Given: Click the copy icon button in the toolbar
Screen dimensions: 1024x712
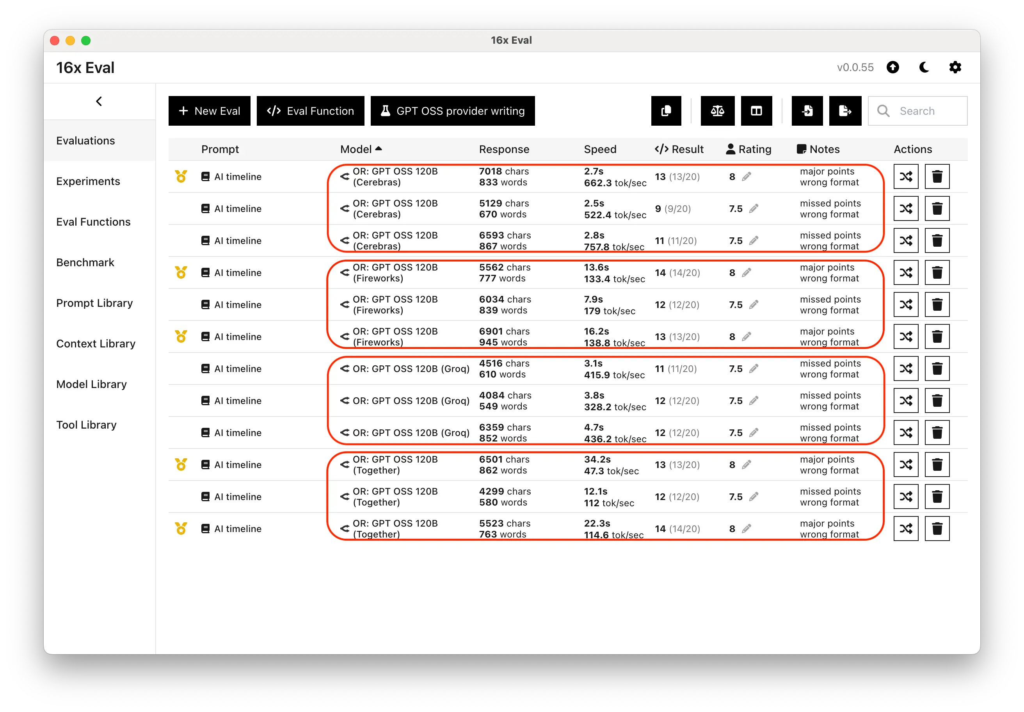Looking at the screenshot, I should click(666, 110).
